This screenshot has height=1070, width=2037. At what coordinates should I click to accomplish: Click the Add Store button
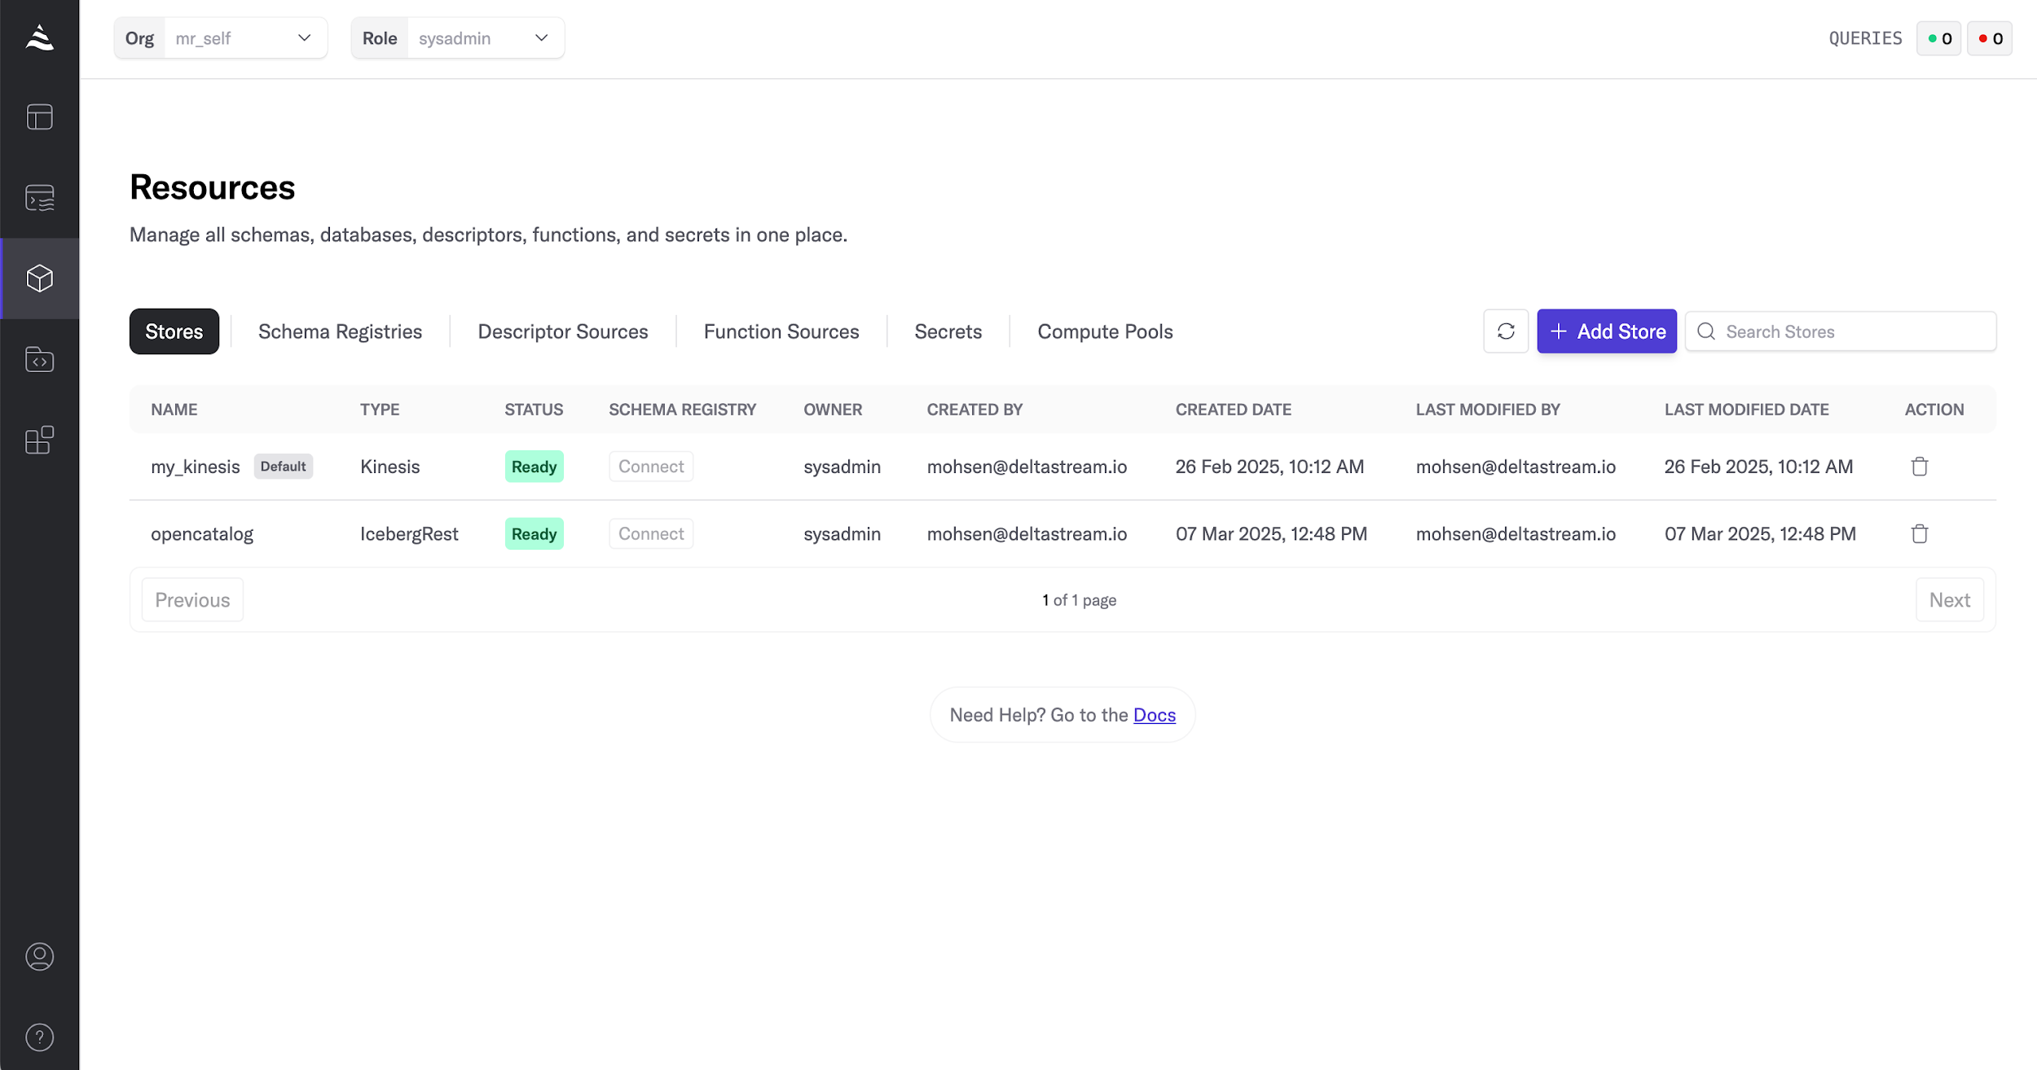1606,331
